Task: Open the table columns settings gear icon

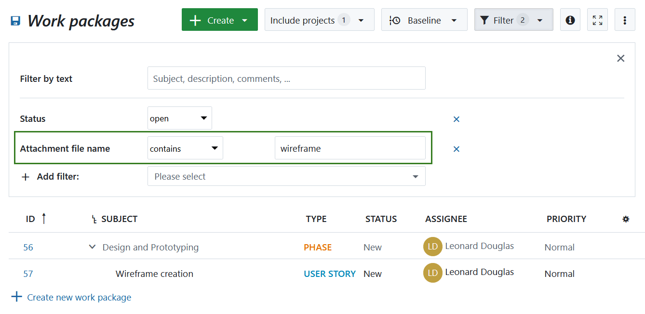Action: (625, 219)
